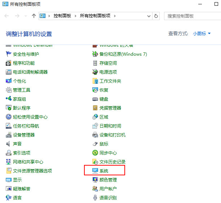Image resolution: width=221 pixels, height=203 pixels.
Task: Click the 文件历史记录 icon
Action: [95, 162]
